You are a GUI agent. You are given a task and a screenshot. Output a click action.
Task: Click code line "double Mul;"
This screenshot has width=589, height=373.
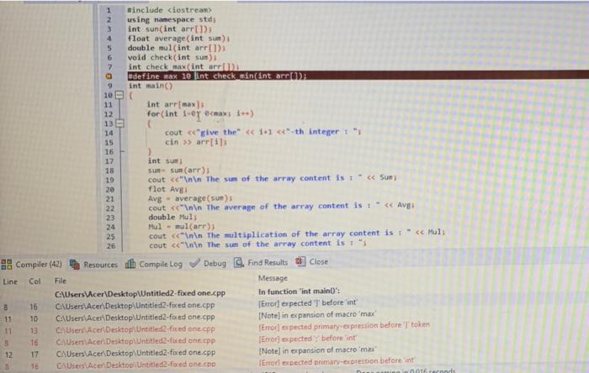[172, 217]
